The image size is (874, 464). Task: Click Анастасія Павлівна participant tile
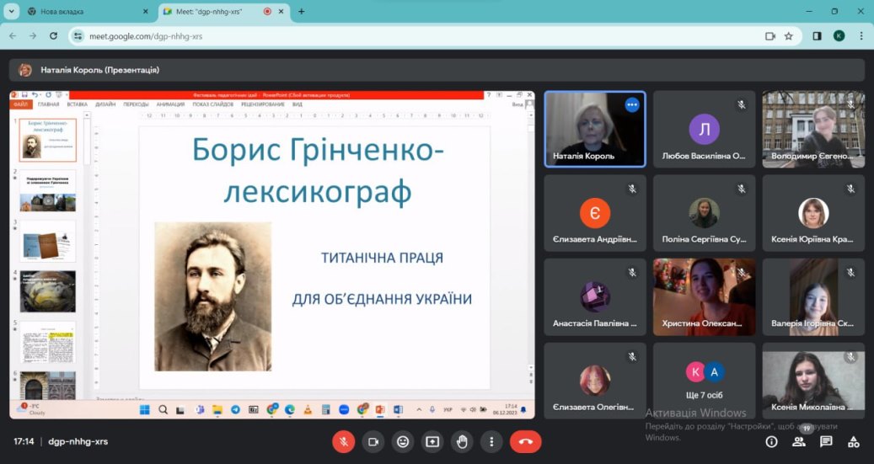[595, 297]
